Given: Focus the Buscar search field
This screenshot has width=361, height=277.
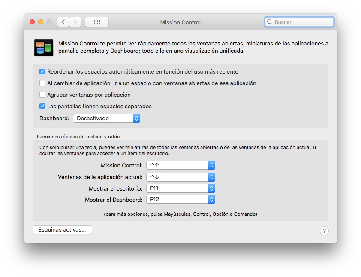Looking at the screenshot, I should 299,22.
